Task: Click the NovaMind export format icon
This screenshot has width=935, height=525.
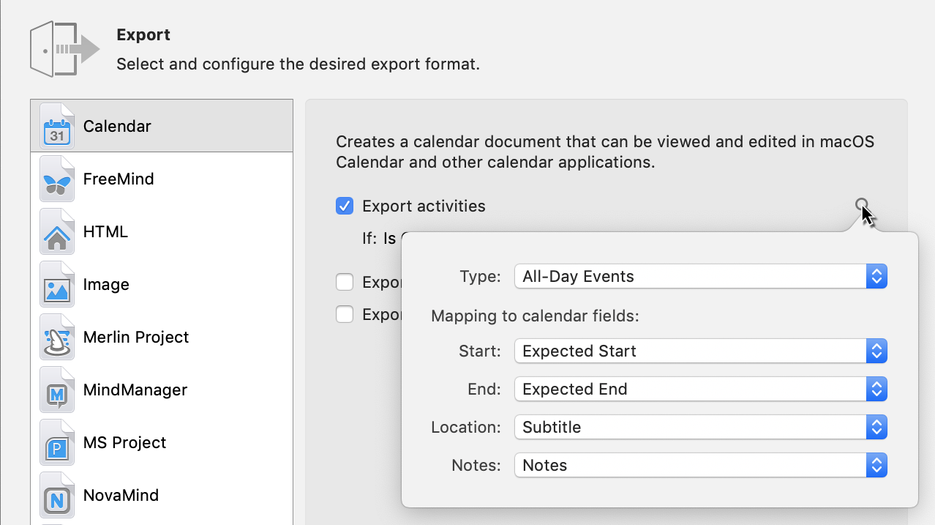Action: point(56,494)
